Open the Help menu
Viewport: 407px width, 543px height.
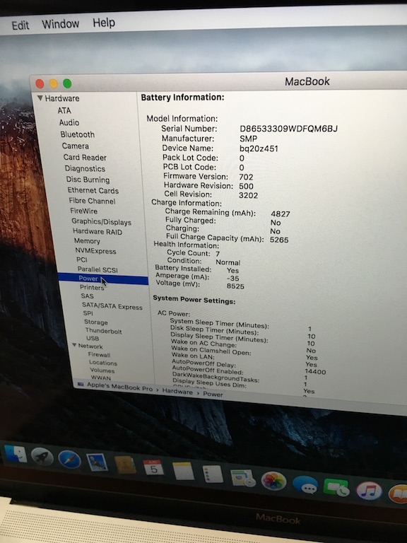tap(104, 23)
